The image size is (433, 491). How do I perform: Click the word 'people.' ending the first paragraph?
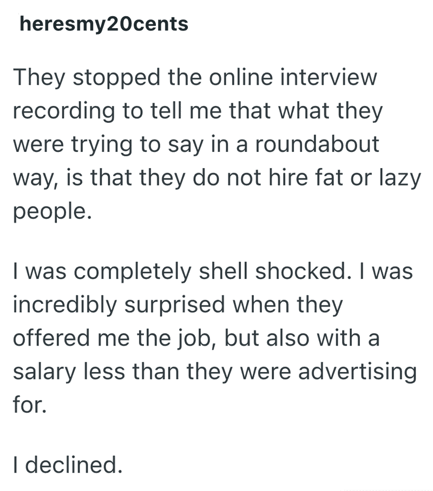pos(50,211)
